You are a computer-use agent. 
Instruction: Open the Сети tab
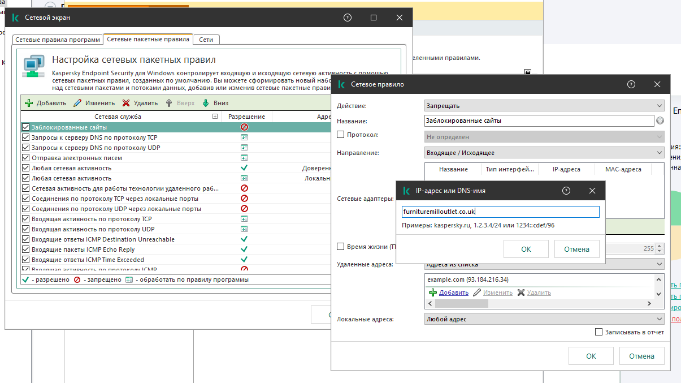206,40
